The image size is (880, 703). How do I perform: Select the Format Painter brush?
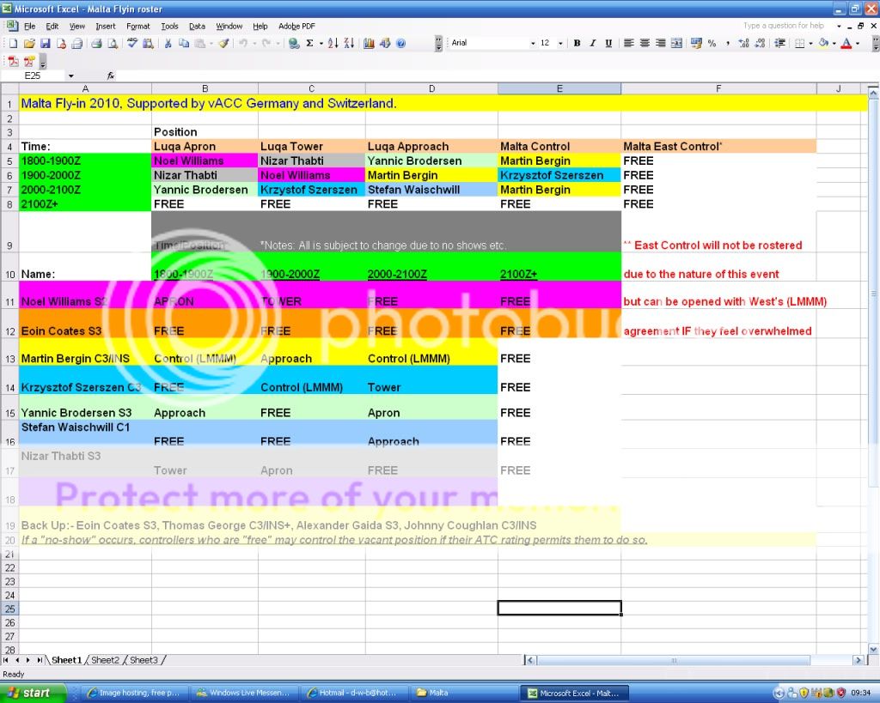pyautogui.click(x=223, y=43)
